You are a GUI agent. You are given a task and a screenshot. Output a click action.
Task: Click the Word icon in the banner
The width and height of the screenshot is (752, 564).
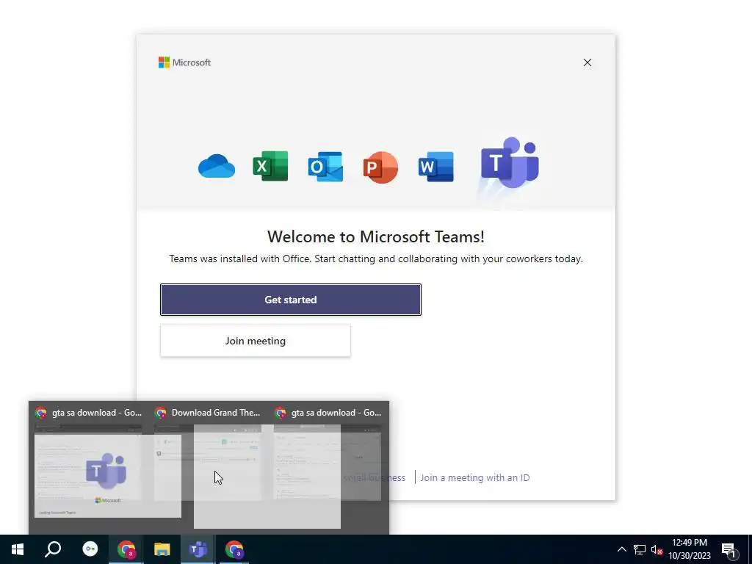pyautogui.click(x=435, y=167)
